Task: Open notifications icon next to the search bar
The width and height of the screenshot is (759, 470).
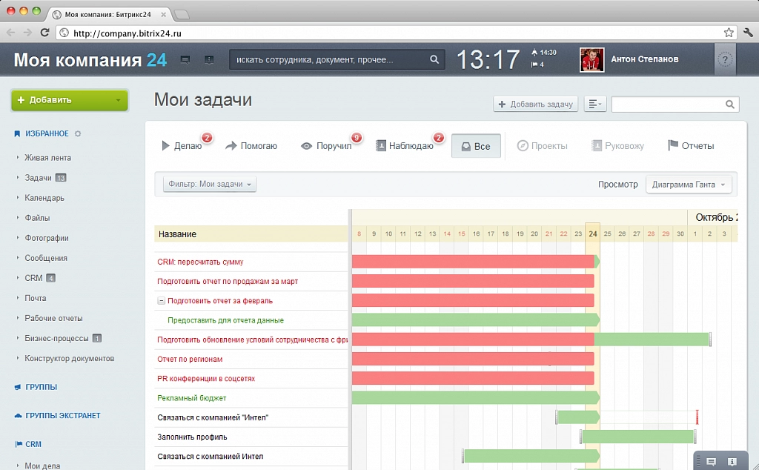Action: point(209,59)
